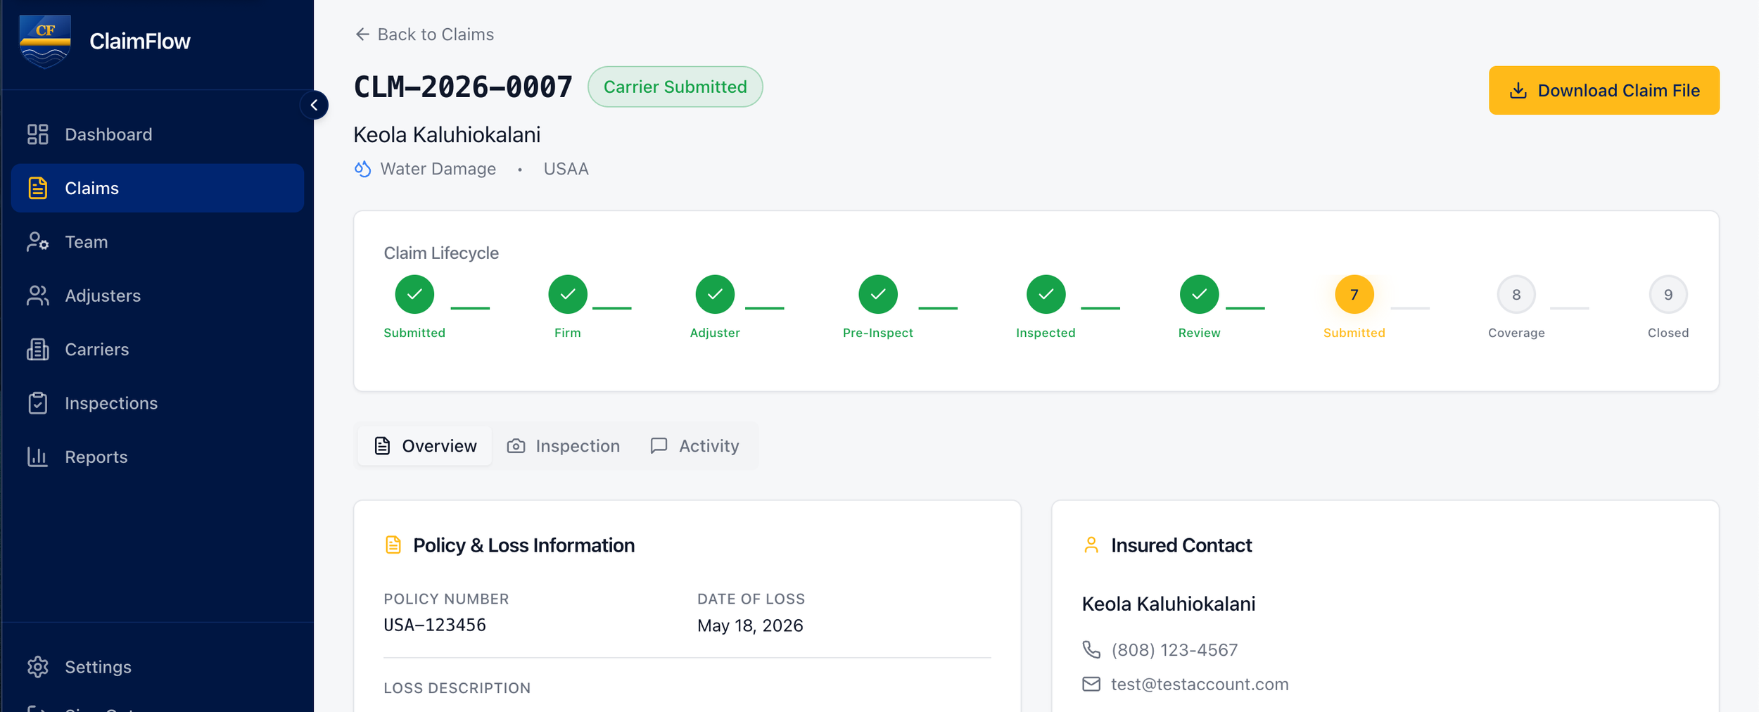Click the Carriers building icon
The height and width of the screenshot is (712, 1759).
(37, 350)
